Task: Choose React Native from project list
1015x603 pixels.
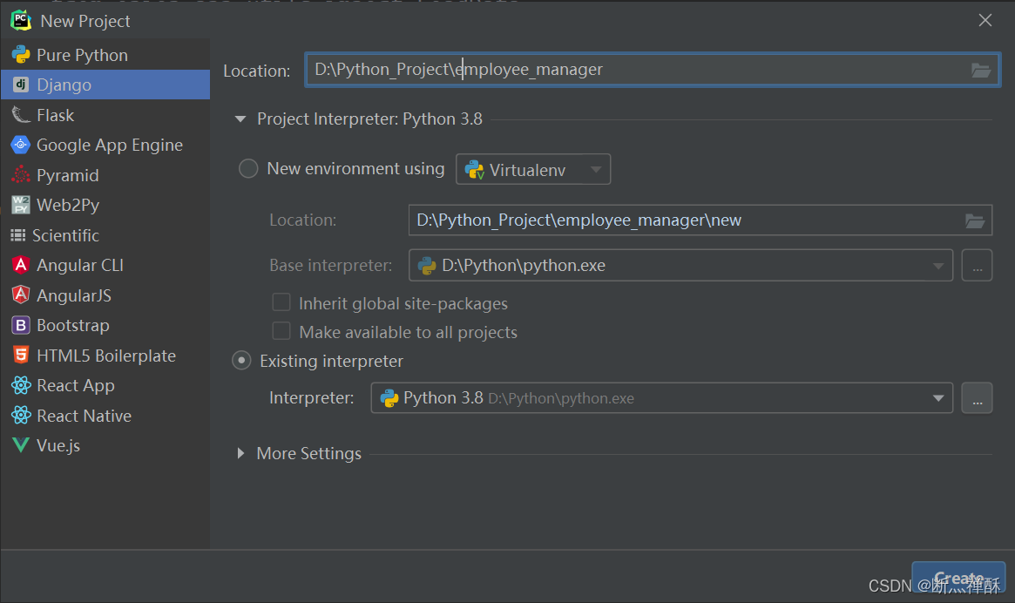Action: point(84,416)
